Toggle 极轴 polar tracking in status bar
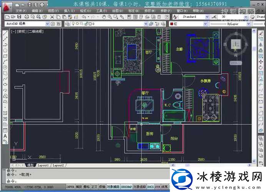The width and height of the screenshot is (266, 192). [x=102, y=187]
